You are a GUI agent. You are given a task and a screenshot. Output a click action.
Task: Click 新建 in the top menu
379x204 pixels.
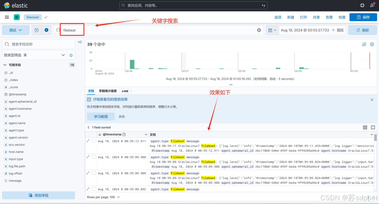tap(291, 17)
